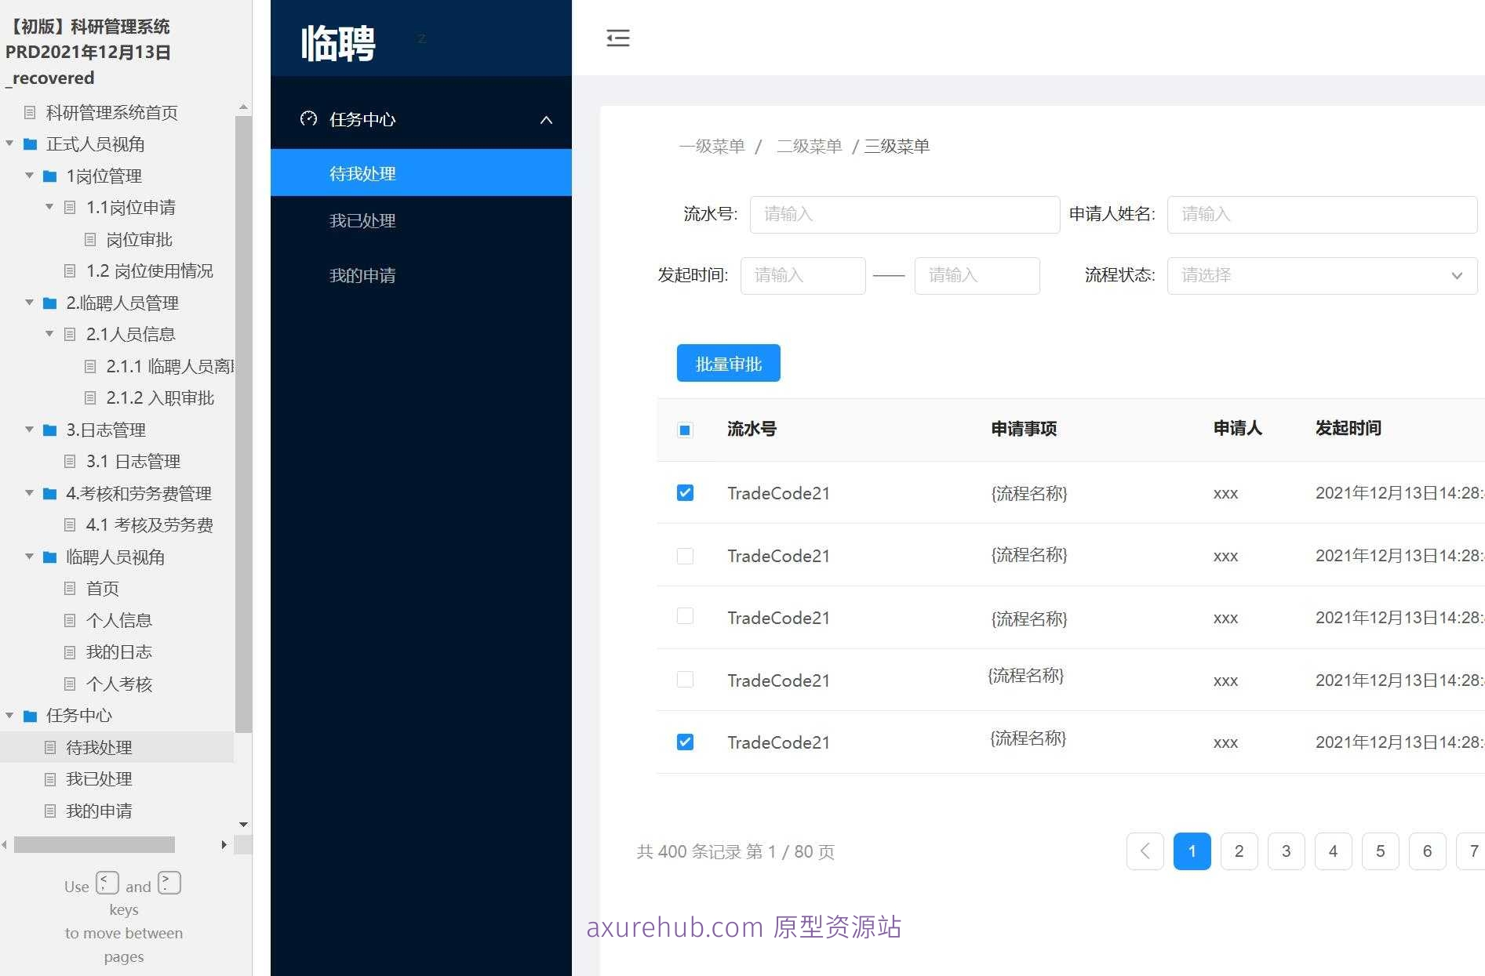Switch to 我已处理 in the dark menu
The width and height of the screenshot is (1485, 976).
click(362, 220)
